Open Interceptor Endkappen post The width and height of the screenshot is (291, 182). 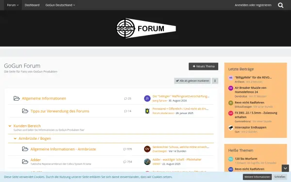pos(251,127)
